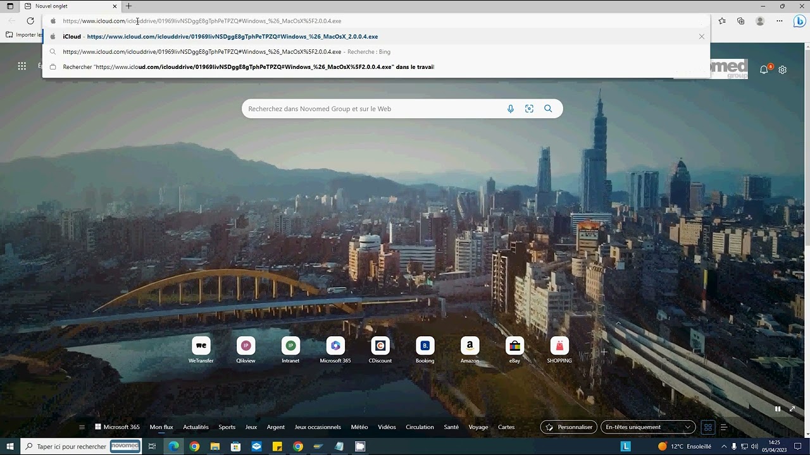Select the Circulation tab

420,427
